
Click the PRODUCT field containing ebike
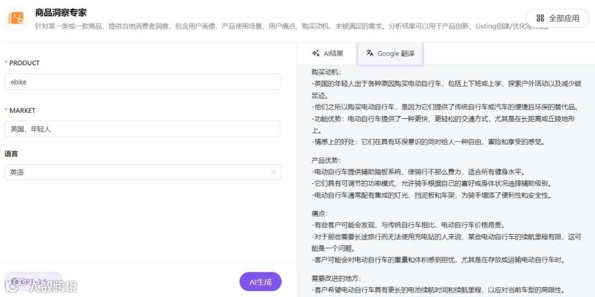pyautogui.click(x=143, y=82)
